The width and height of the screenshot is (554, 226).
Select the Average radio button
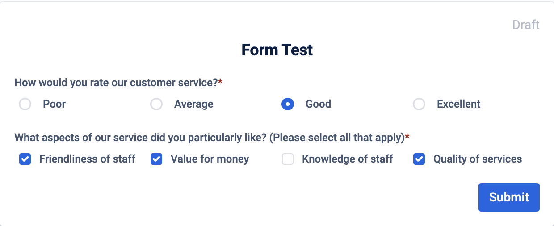(x=156, y=105)
